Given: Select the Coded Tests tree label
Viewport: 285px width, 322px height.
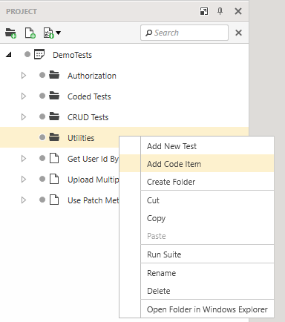Looking at the screenshot, I should click(x=89, y=96).
